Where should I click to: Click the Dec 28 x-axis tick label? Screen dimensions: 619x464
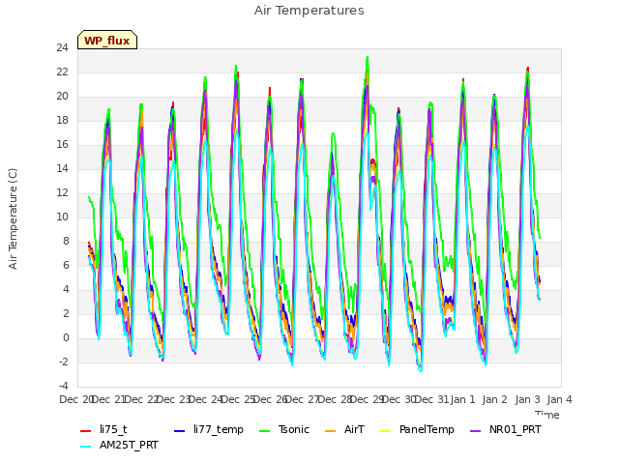tap(336, 399)
